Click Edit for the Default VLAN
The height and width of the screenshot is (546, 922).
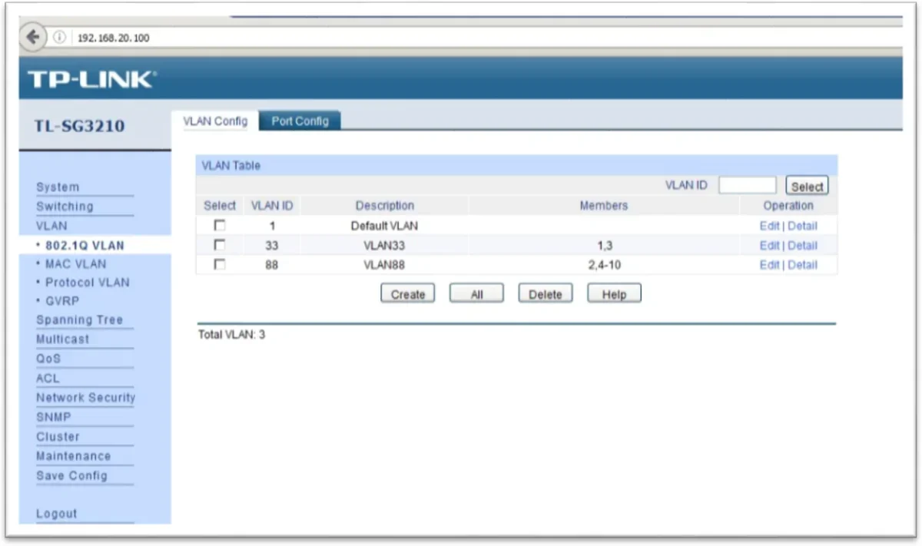pos(769,226)
